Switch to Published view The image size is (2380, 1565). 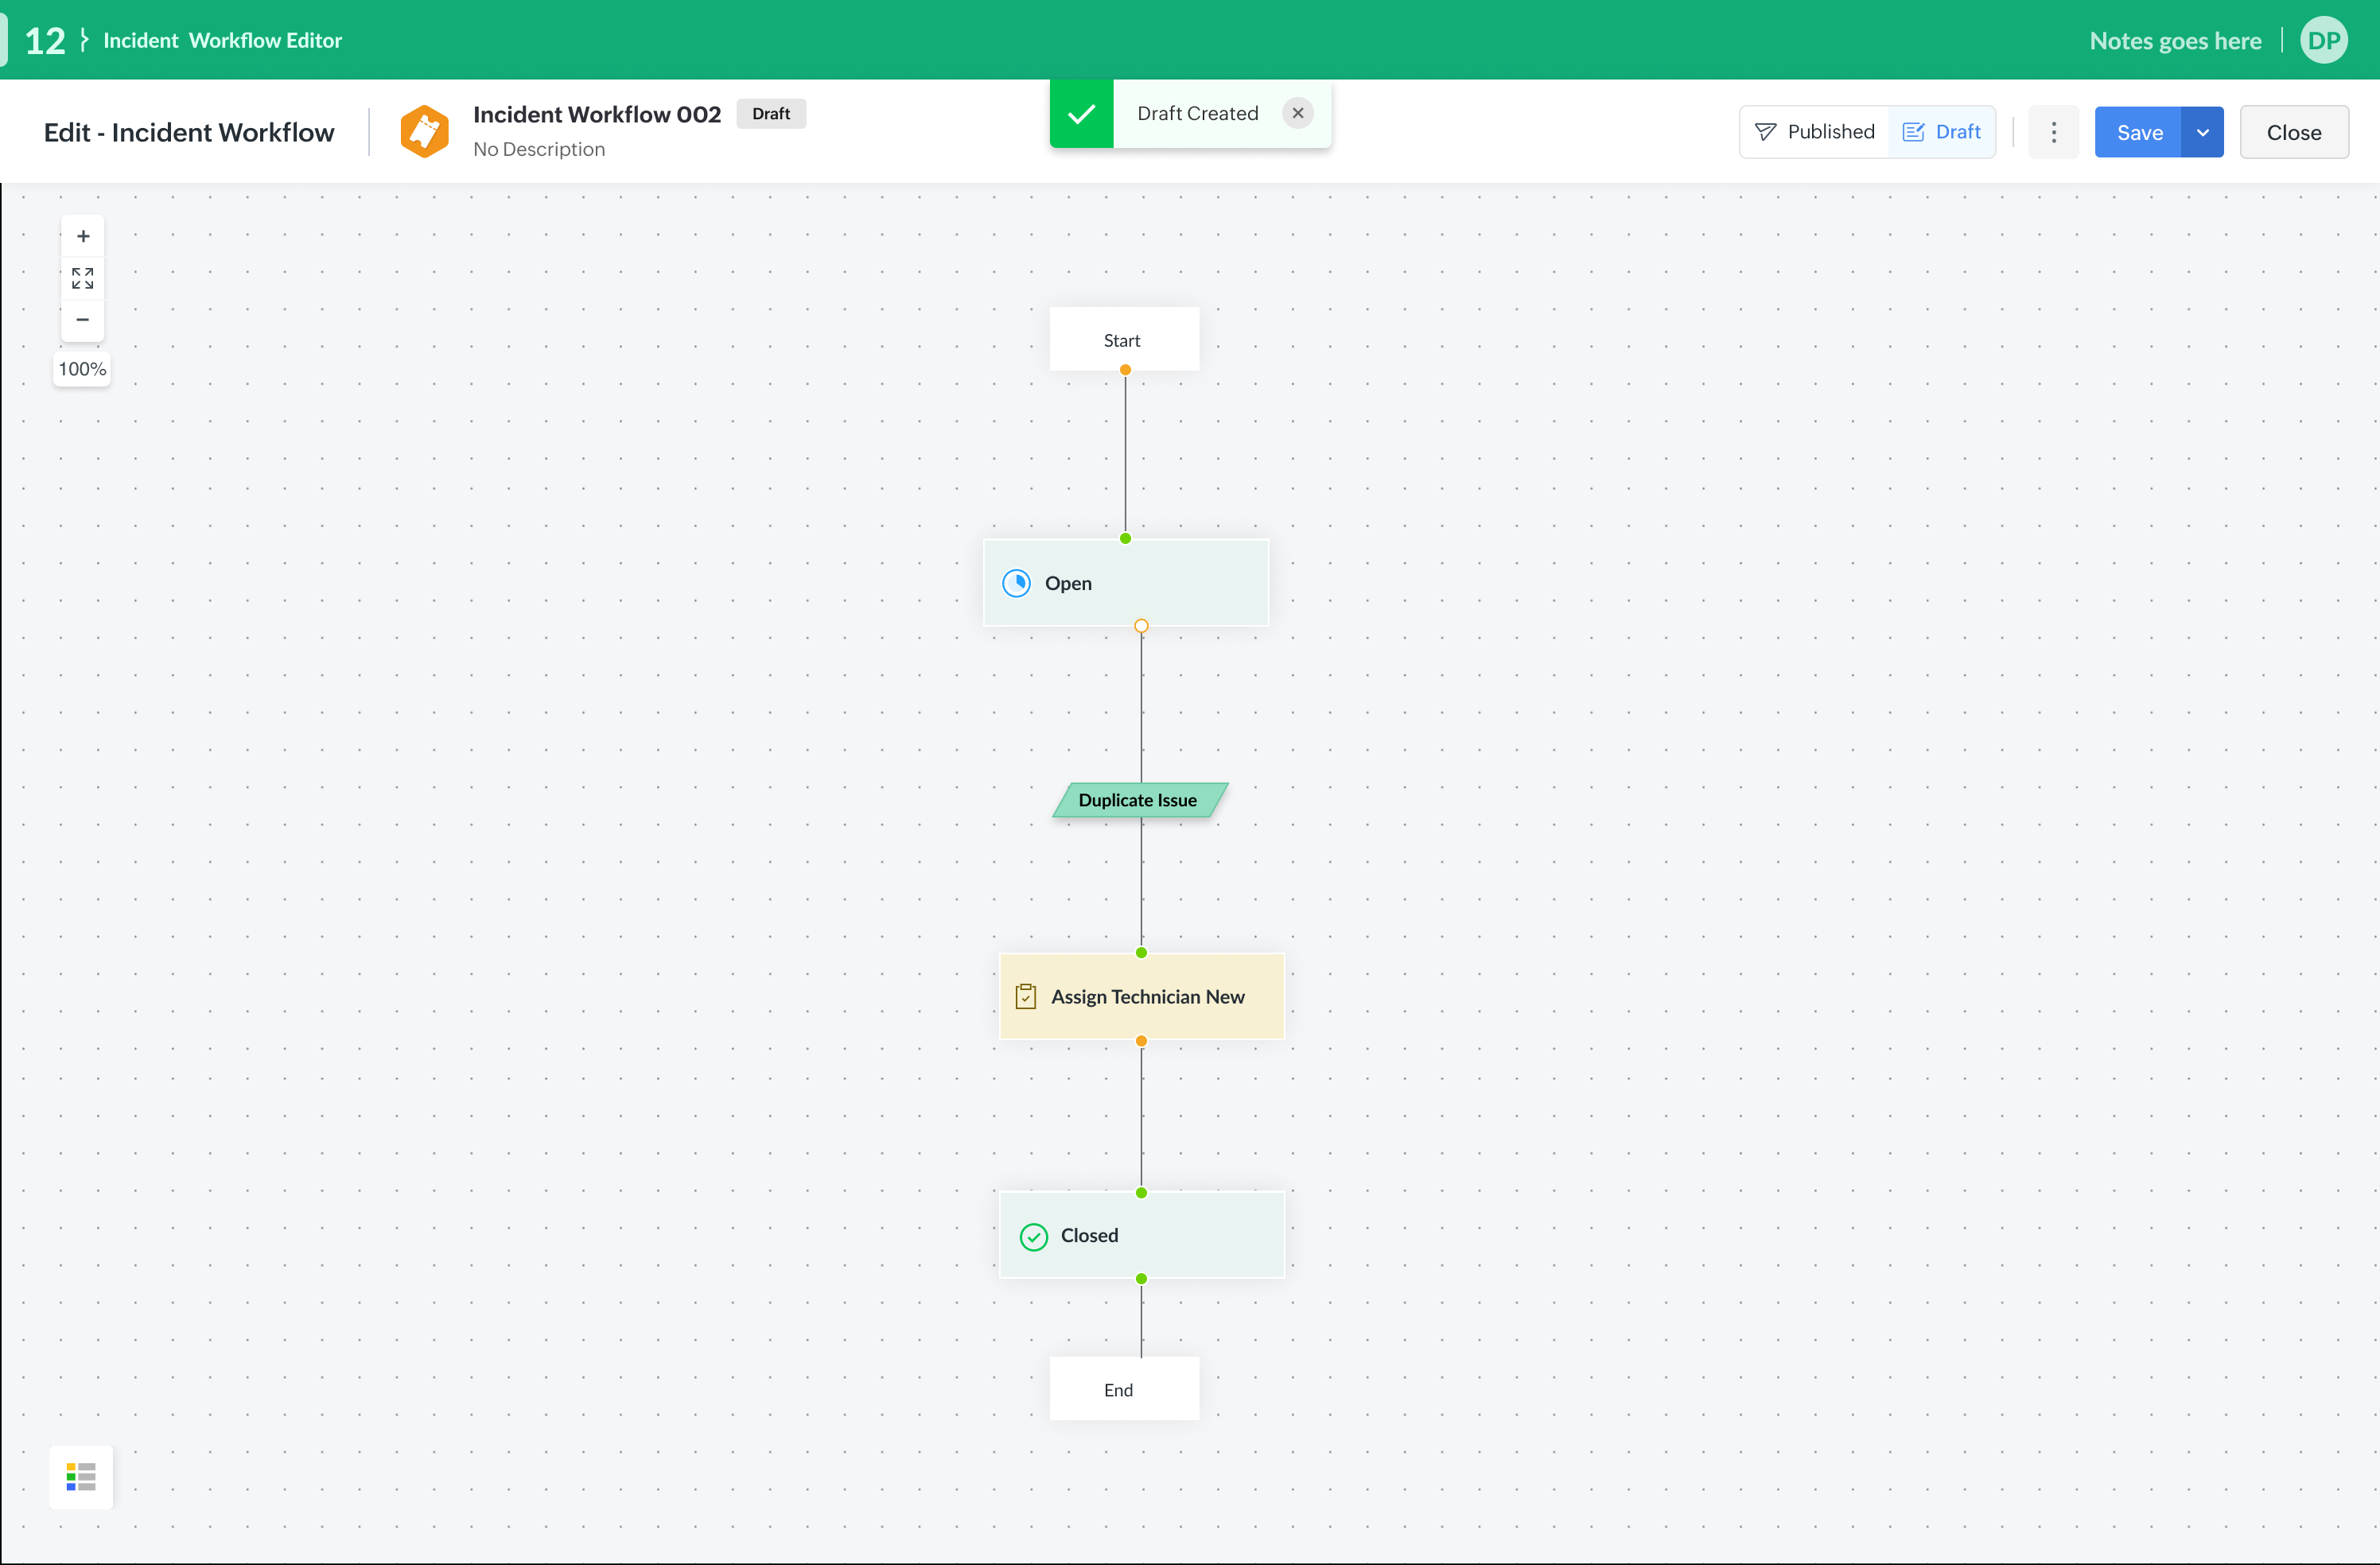pos(1815,132)
